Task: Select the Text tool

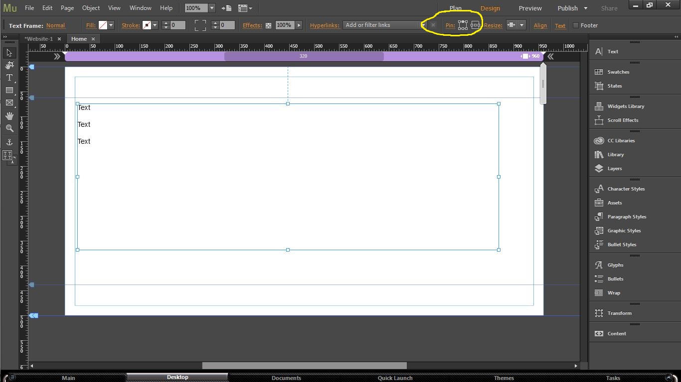Action: (x=9, y=78)
